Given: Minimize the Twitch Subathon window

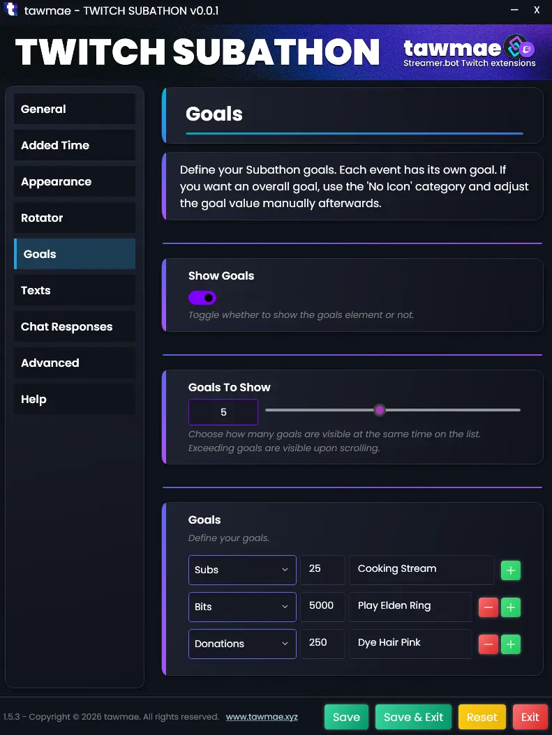Looking at the screenshot, I should (x=514, y=10).
